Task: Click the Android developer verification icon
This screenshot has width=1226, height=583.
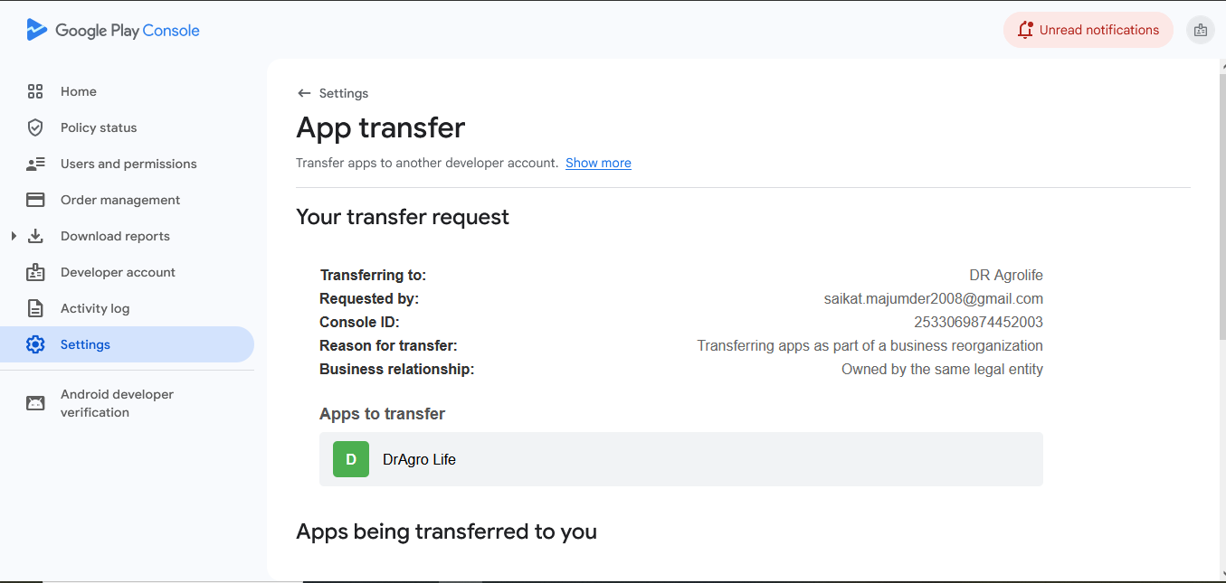Action: coord(35,403)
